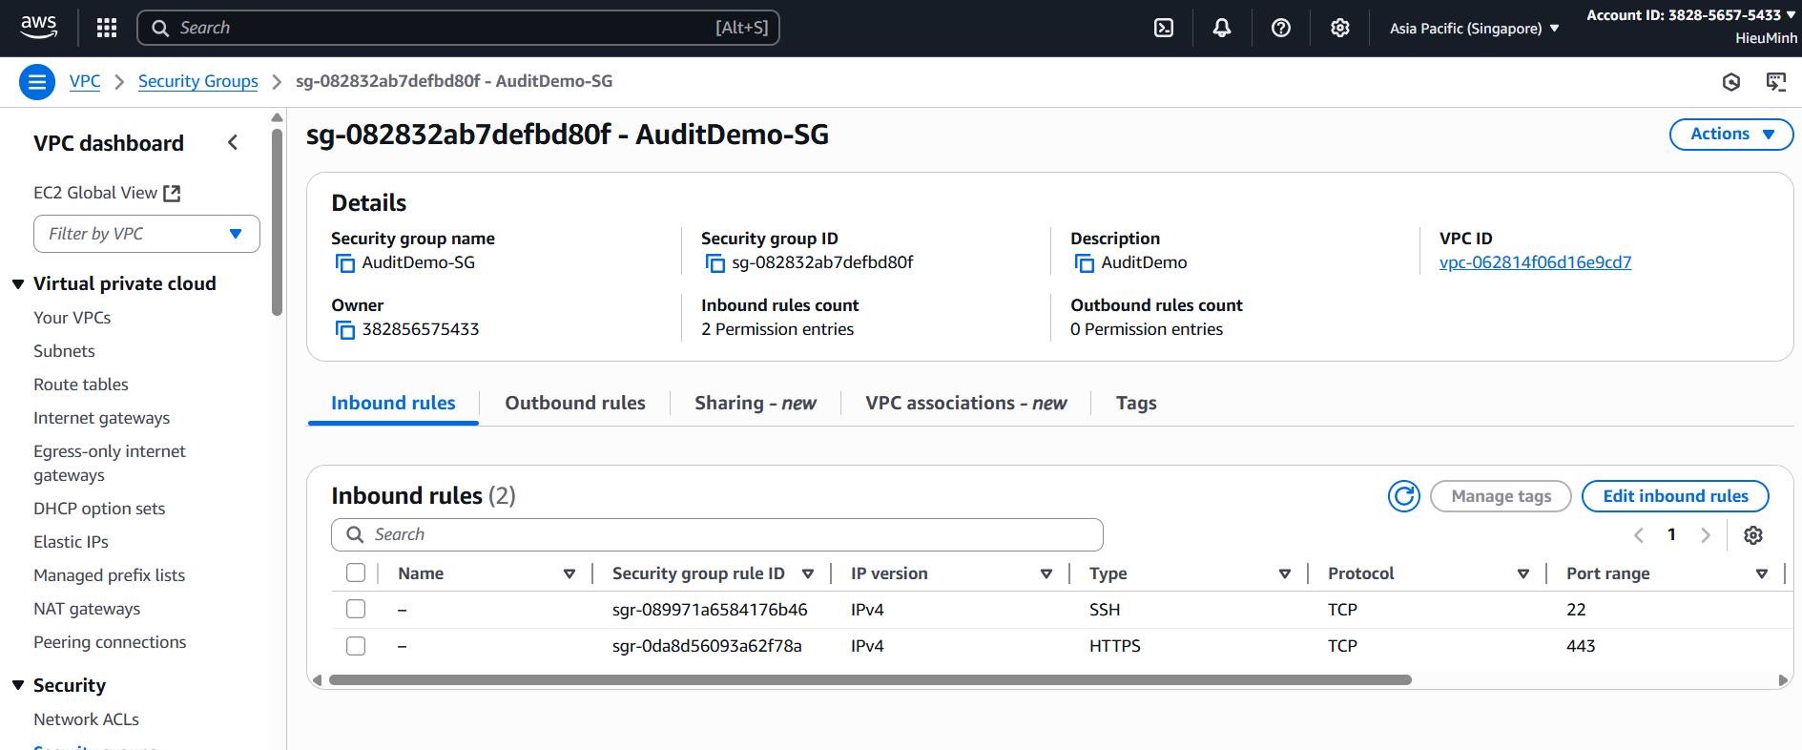This screenshot has height=750, width=1802.
Task: Open Network ACLs in sidebar
Action: (87, 719)
